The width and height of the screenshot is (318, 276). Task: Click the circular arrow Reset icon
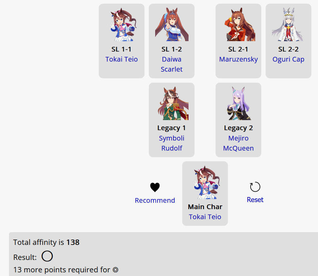255,187
